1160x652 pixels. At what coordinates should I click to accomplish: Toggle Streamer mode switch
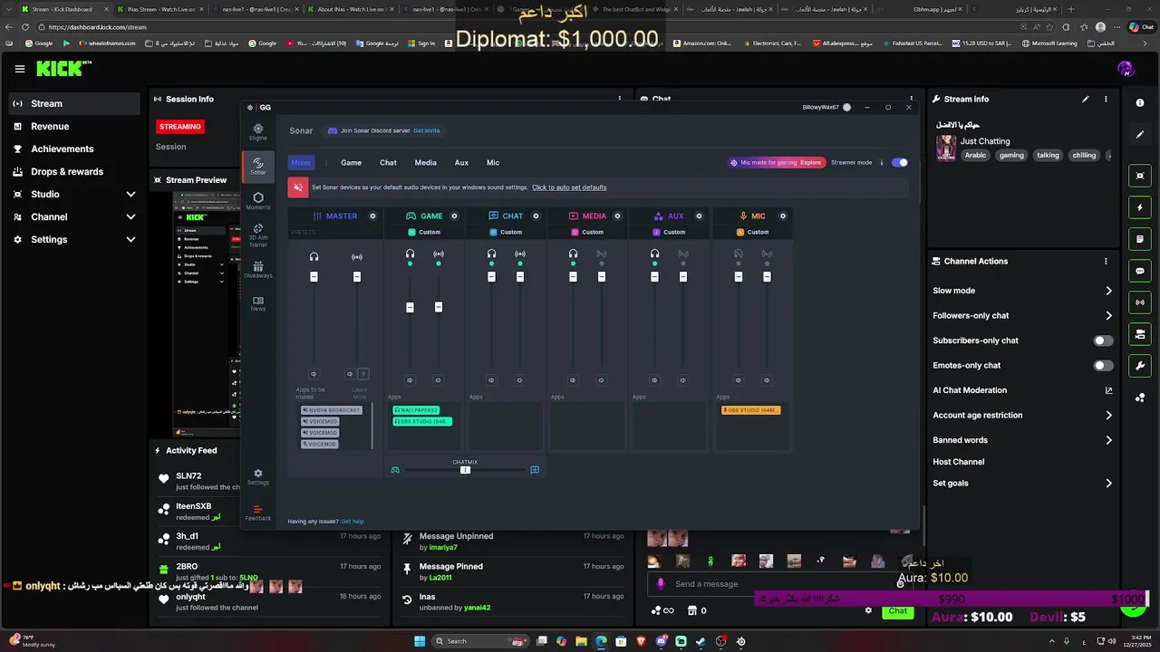click(899, 163)
